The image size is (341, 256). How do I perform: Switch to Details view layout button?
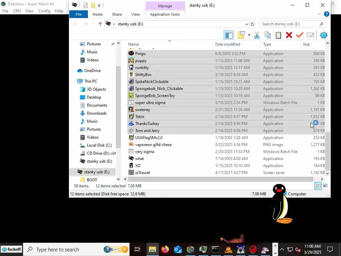coord(318,186)
